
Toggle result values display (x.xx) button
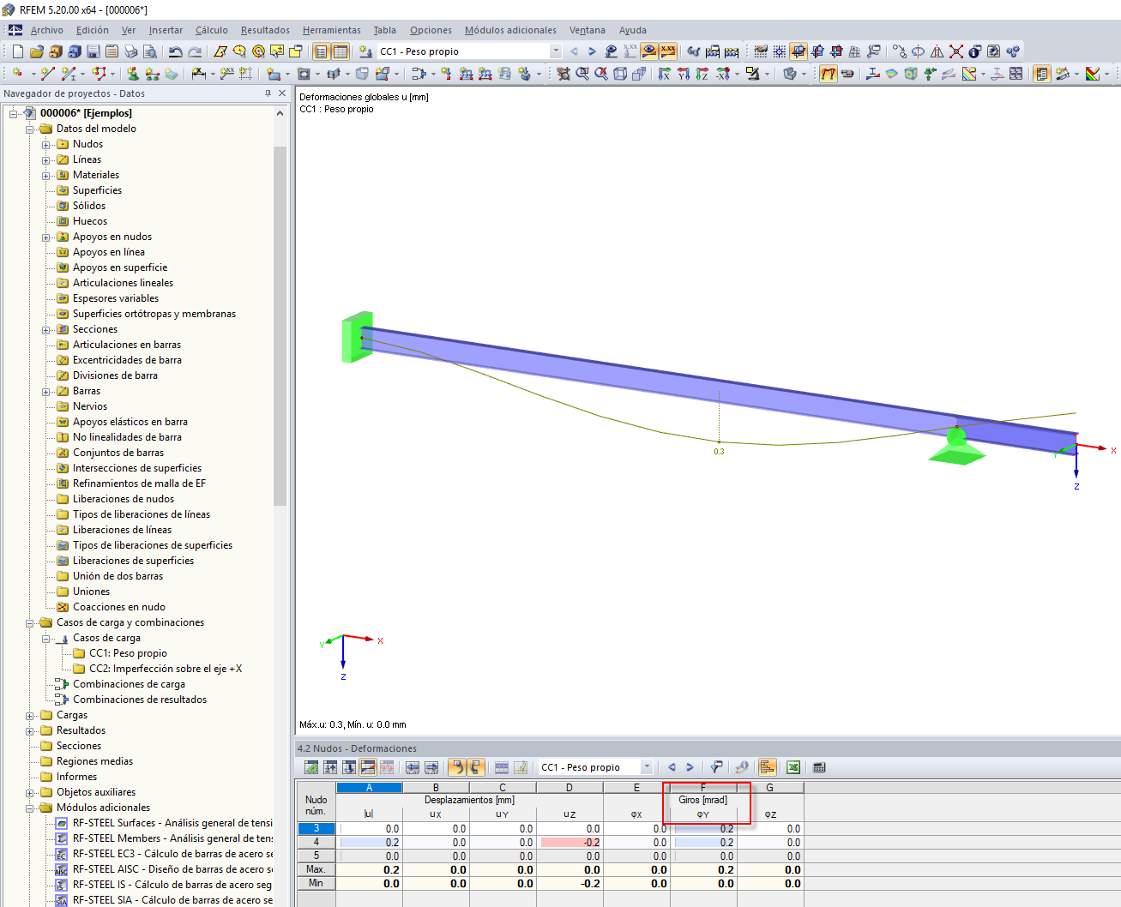click(668, 51)
